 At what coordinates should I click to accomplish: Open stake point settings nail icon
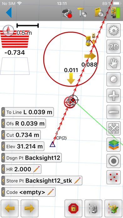[x=82, y=13]
